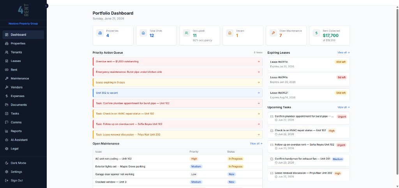This screenshot has width=399, height=188.
Task: Check off Follow up on overdue rent upcoming task
Action: click(272, 145)
